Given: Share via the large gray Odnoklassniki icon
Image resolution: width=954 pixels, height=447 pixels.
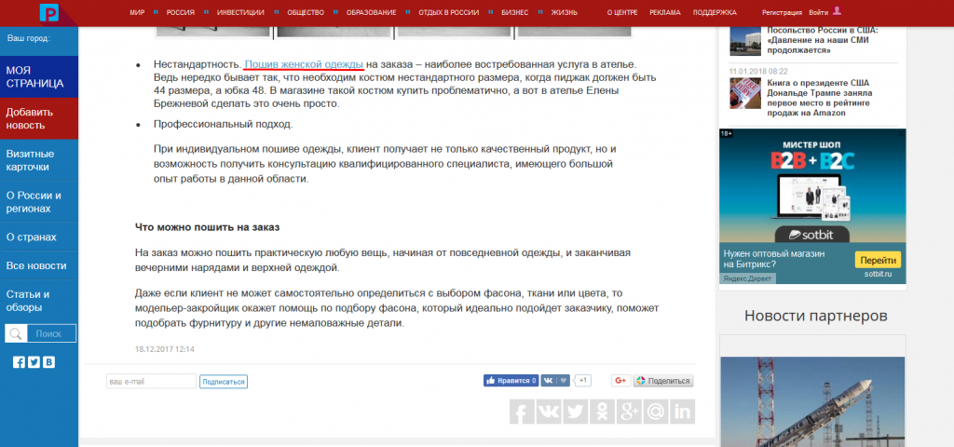Looking at the screenshot, I should [x=603, y=412].
